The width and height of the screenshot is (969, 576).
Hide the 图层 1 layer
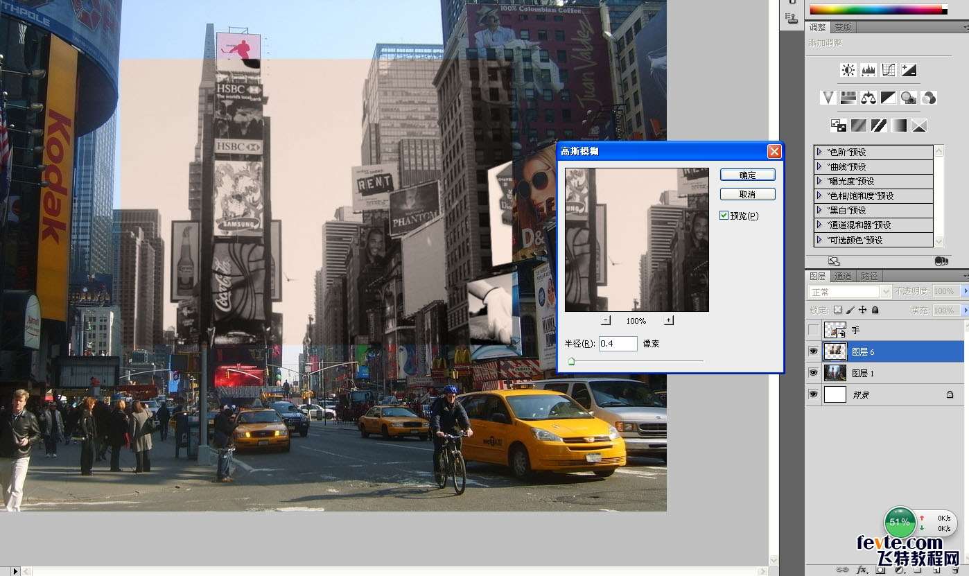point(814,373)
